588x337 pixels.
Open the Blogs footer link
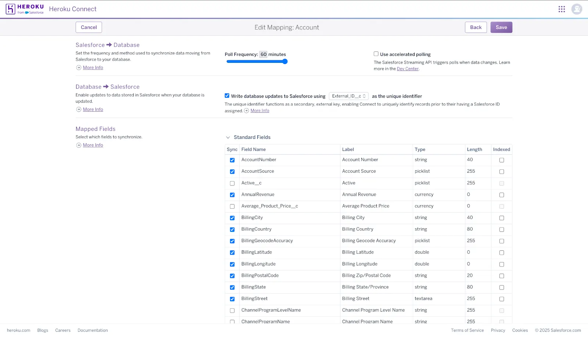tap(43, 330)
